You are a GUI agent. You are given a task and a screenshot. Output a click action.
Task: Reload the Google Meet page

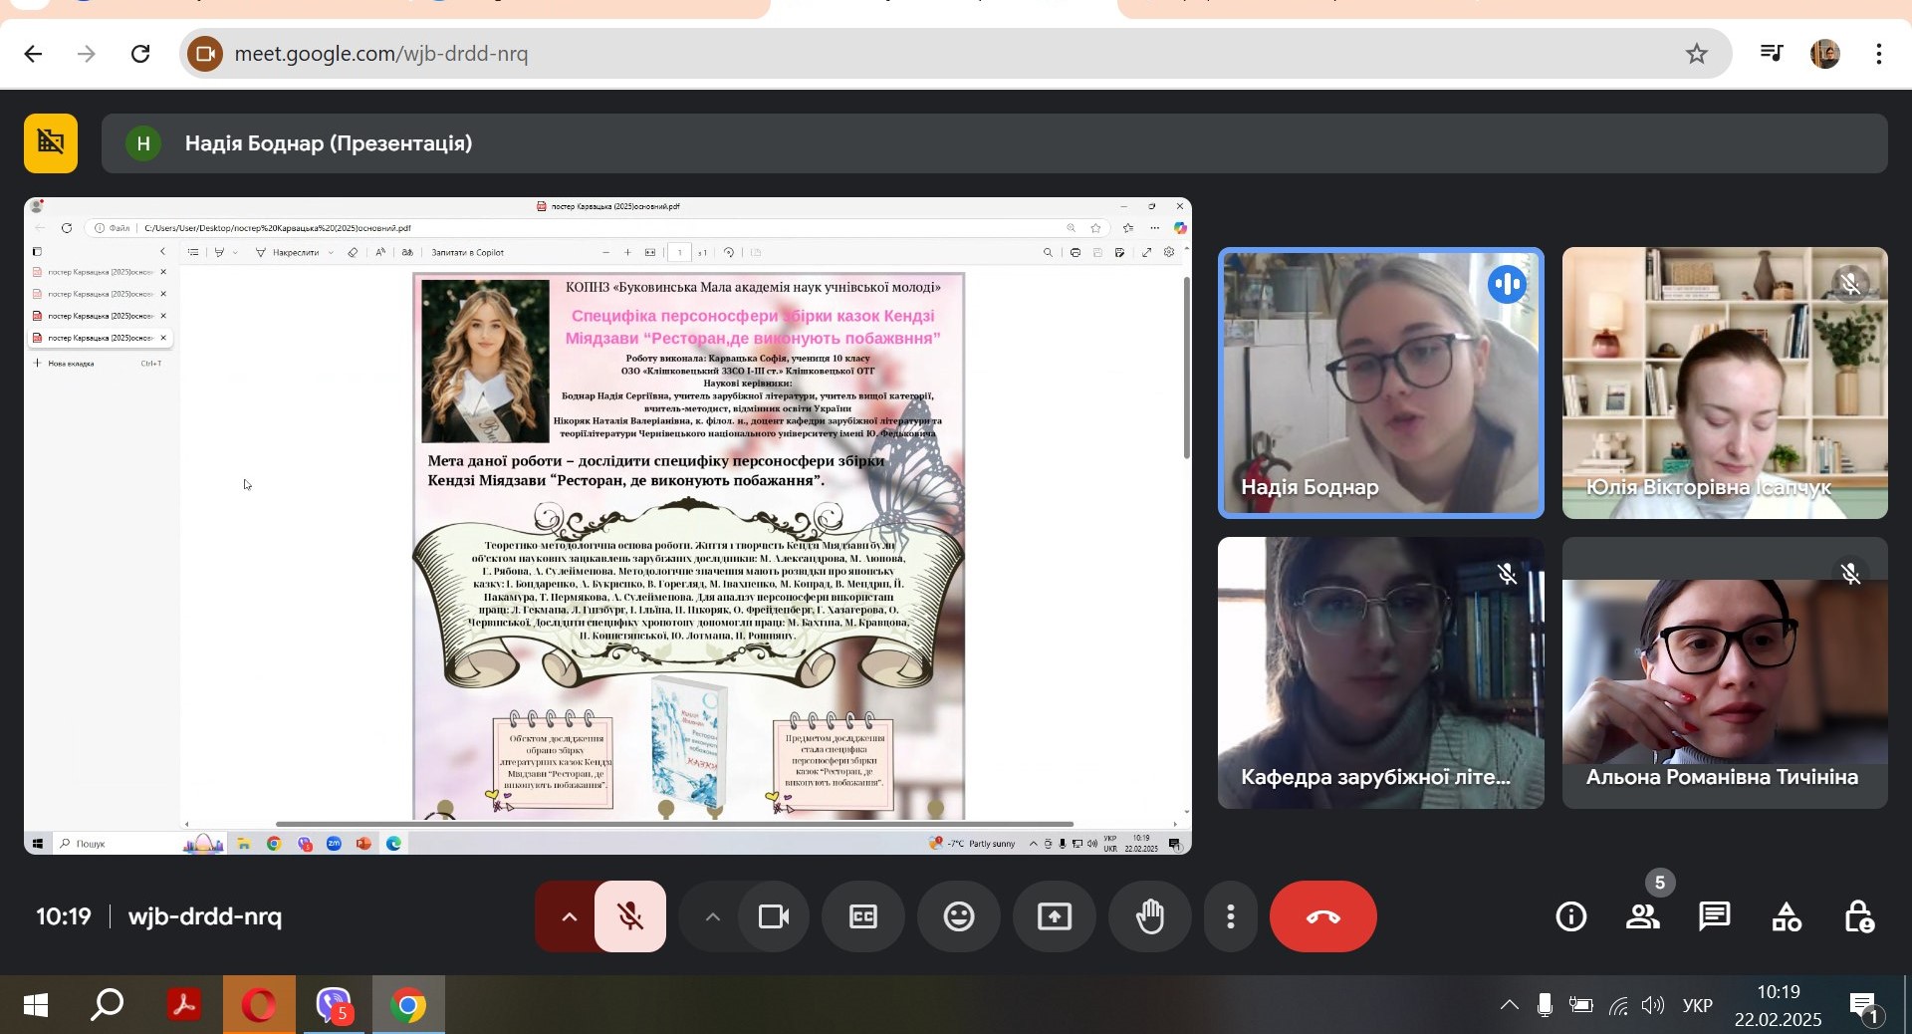[x=140, y=54]
